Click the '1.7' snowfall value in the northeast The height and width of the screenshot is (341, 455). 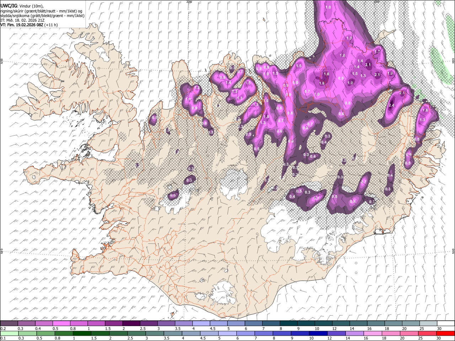(378, 52)
